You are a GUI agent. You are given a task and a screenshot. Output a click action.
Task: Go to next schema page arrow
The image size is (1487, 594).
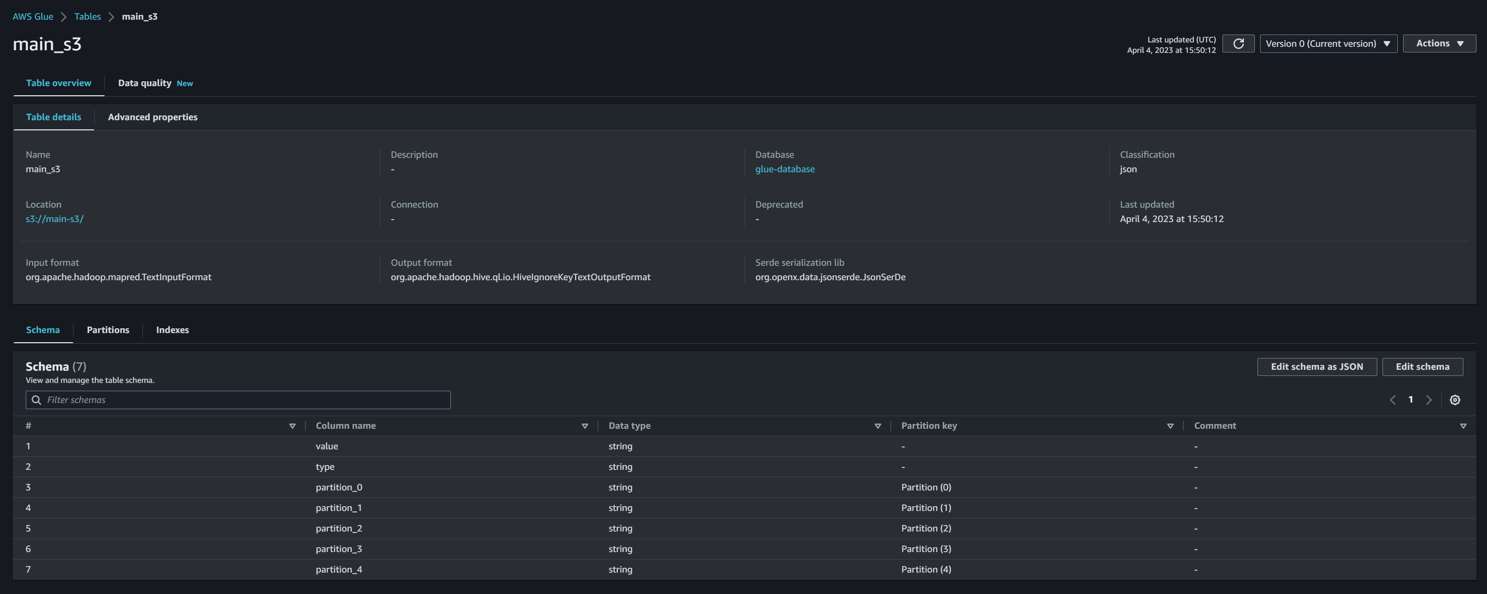point(1429,400)
